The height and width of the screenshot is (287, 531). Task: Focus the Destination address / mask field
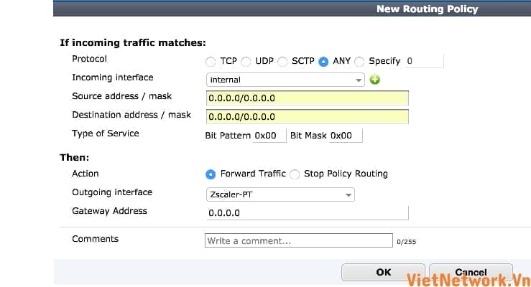tap(307, 116)
